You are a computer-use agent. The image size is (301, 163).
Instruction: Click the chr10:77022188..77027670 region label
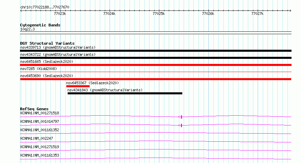point(45,7)
